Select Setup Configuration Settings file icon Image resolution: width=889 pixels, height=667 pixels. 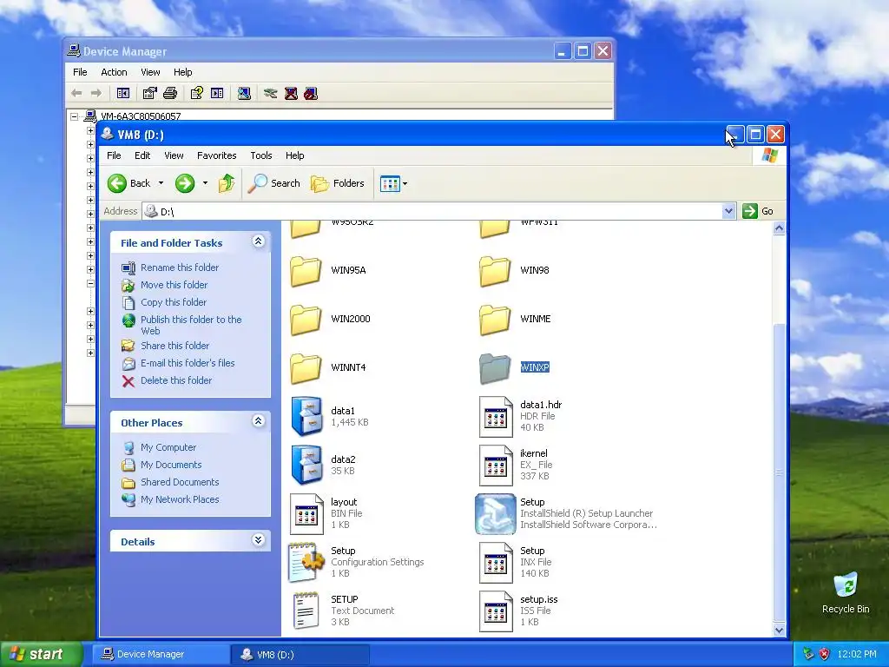pyautogui.click(x=306, y=563)
